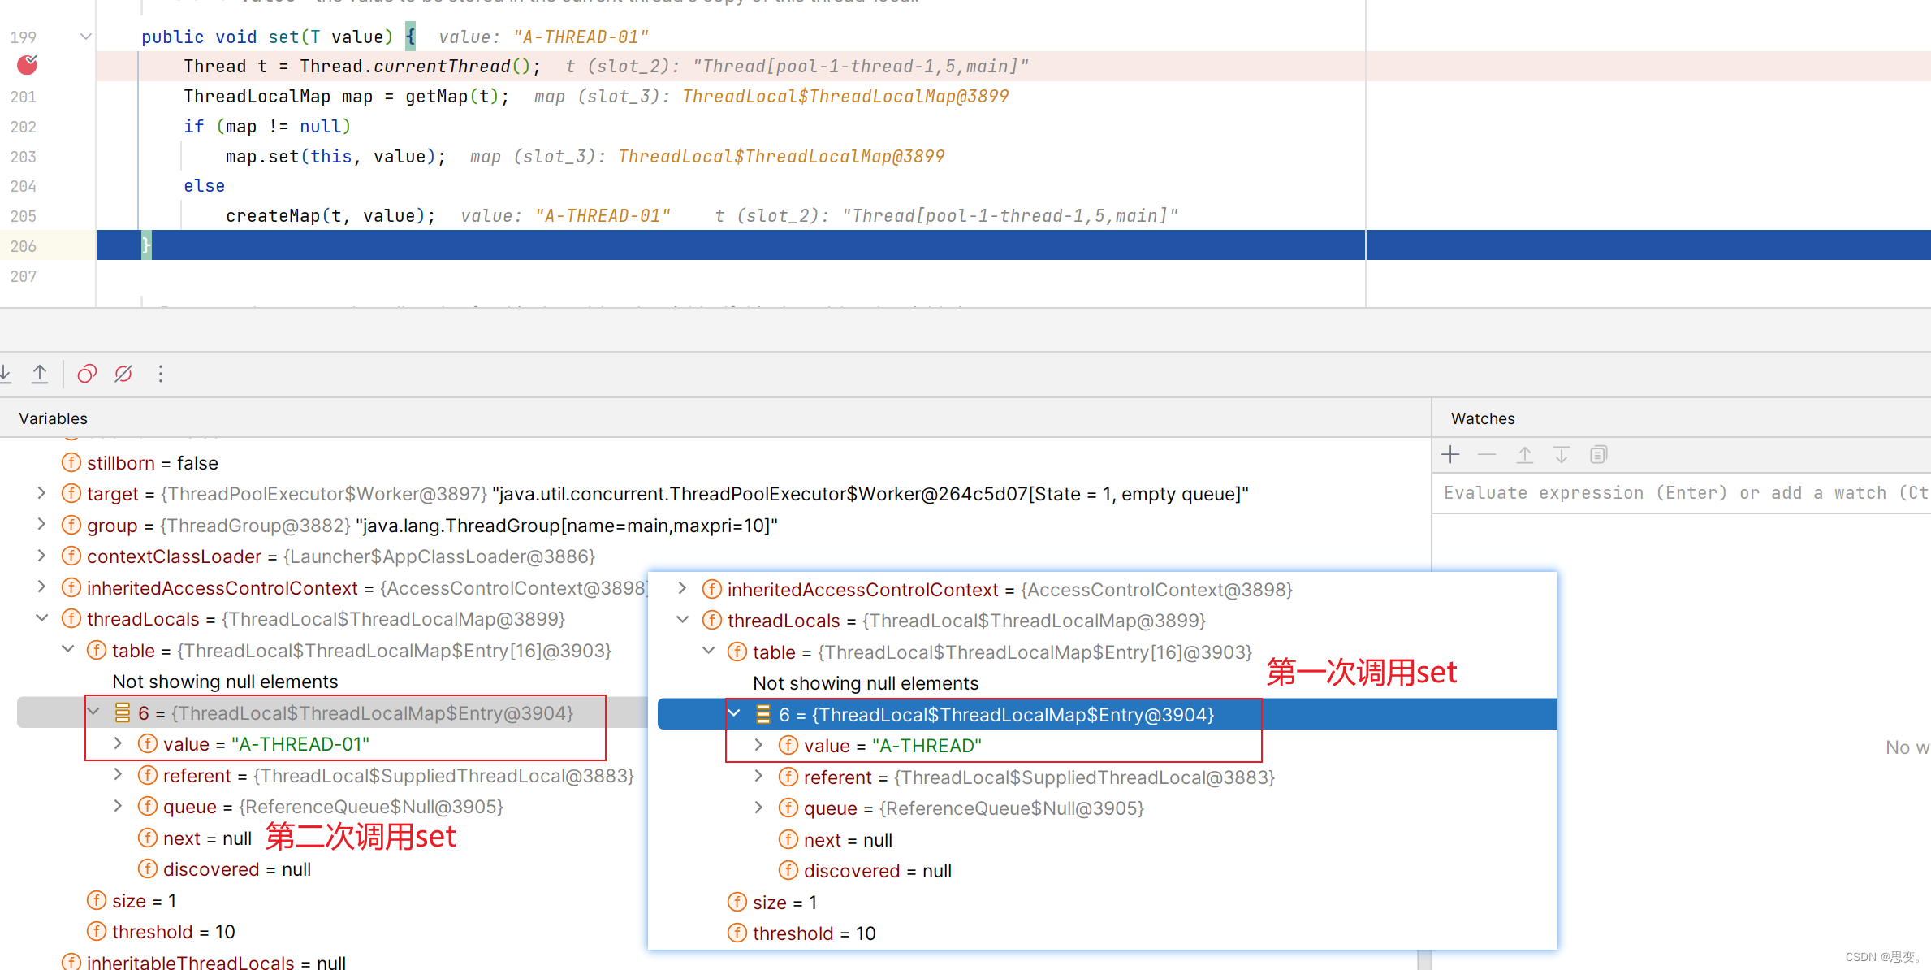Move watch up arrow icon

[x=1524, y=455]
